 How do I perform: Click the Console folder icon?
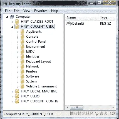22,37
